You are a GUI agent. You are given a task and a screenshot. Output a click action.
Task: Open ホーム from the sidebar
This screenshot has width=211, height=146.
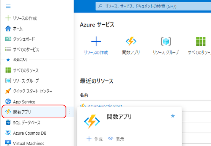click(14, 29)
